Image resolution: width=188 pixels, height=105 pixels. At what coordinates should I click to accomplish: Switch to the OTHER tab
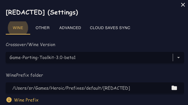(42, 28)
